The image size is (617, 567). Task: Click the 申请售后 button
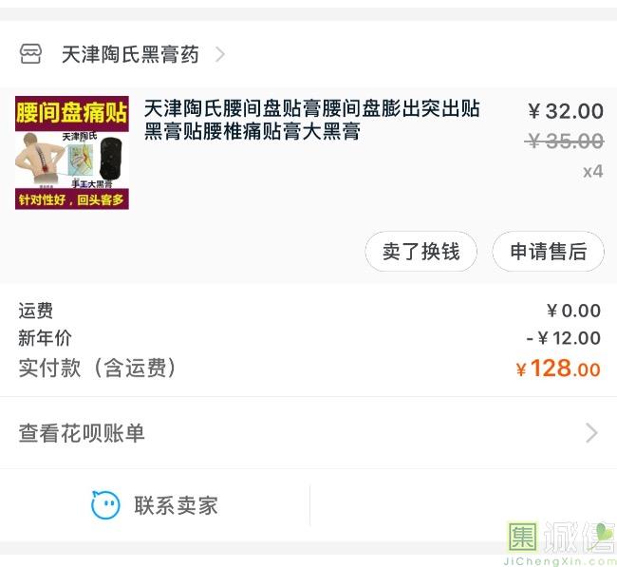tap(548, 252)
